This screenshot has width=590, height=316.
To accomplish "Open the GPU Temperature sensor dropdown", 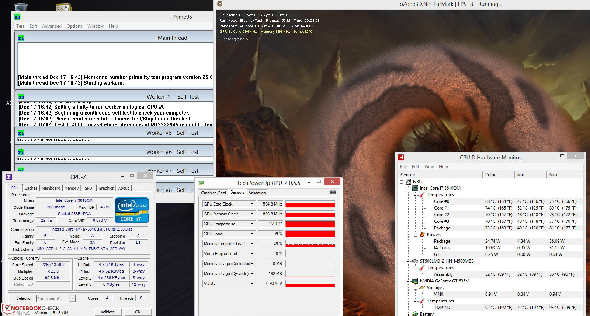I will tap(252, 224).
